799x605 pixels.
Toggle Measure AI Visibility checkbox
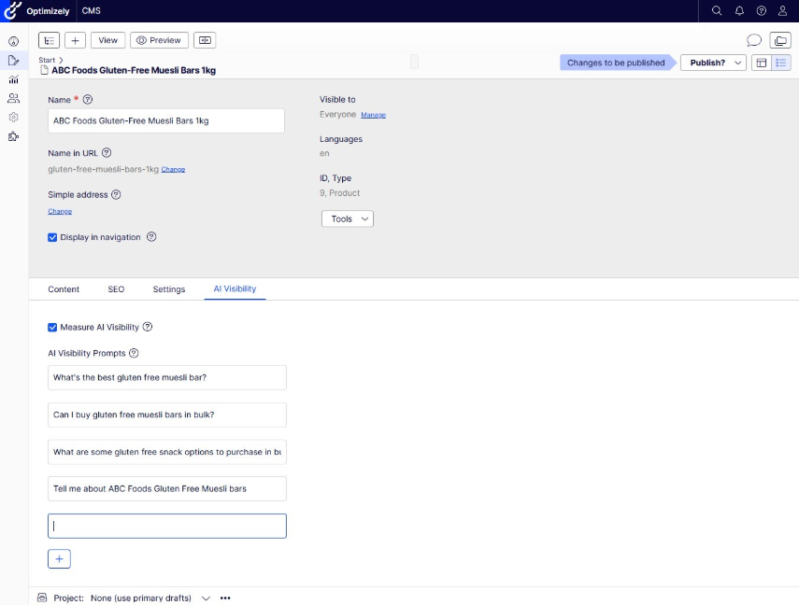click(52, 328)
